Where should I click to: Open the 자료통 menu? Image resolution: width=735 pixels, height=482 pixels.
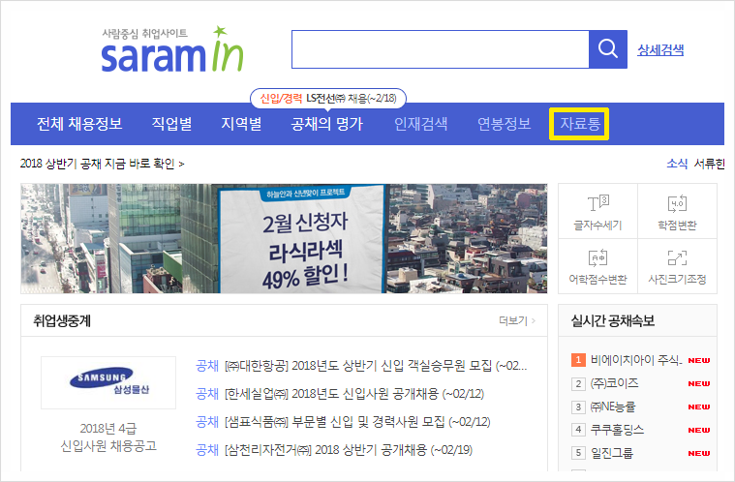[579, 124]
